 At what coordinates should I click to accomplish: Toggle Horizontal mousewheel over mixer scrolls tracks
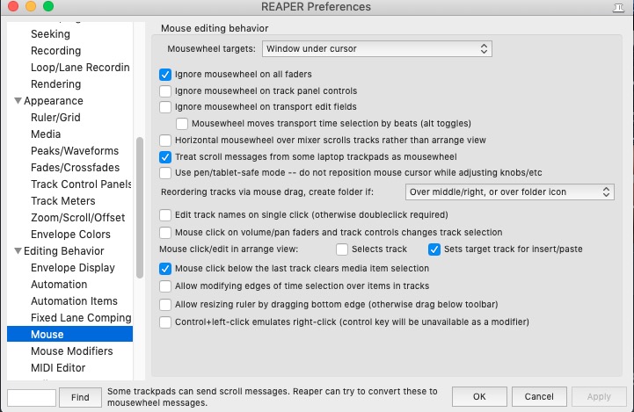165,141
